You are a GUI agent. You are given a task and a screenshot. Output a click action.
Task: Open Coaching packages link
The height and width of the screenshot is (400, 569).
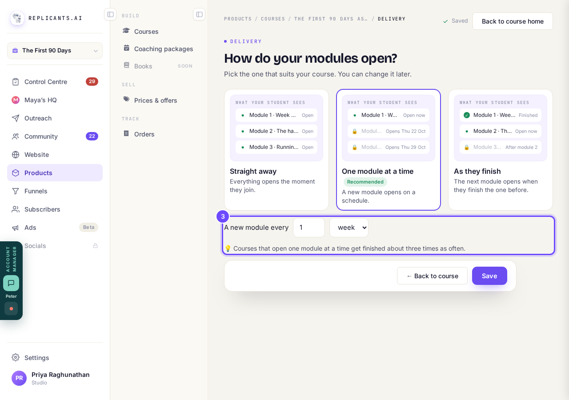(x=159, y=49)
